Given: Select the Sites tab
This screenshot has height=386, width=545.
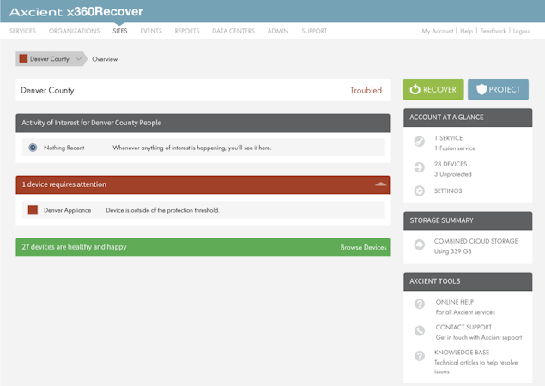Looking at the screenshot, I should tap(120, 31).
